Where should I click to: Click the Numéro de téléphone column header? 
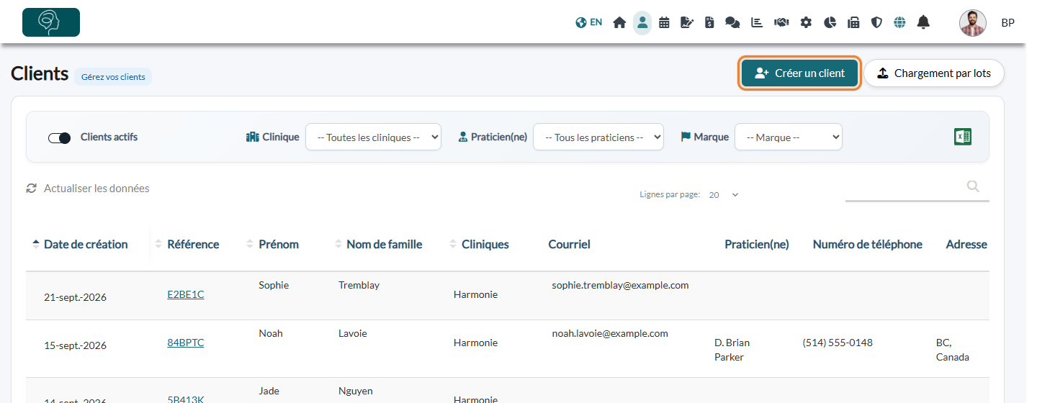point(867,244)
